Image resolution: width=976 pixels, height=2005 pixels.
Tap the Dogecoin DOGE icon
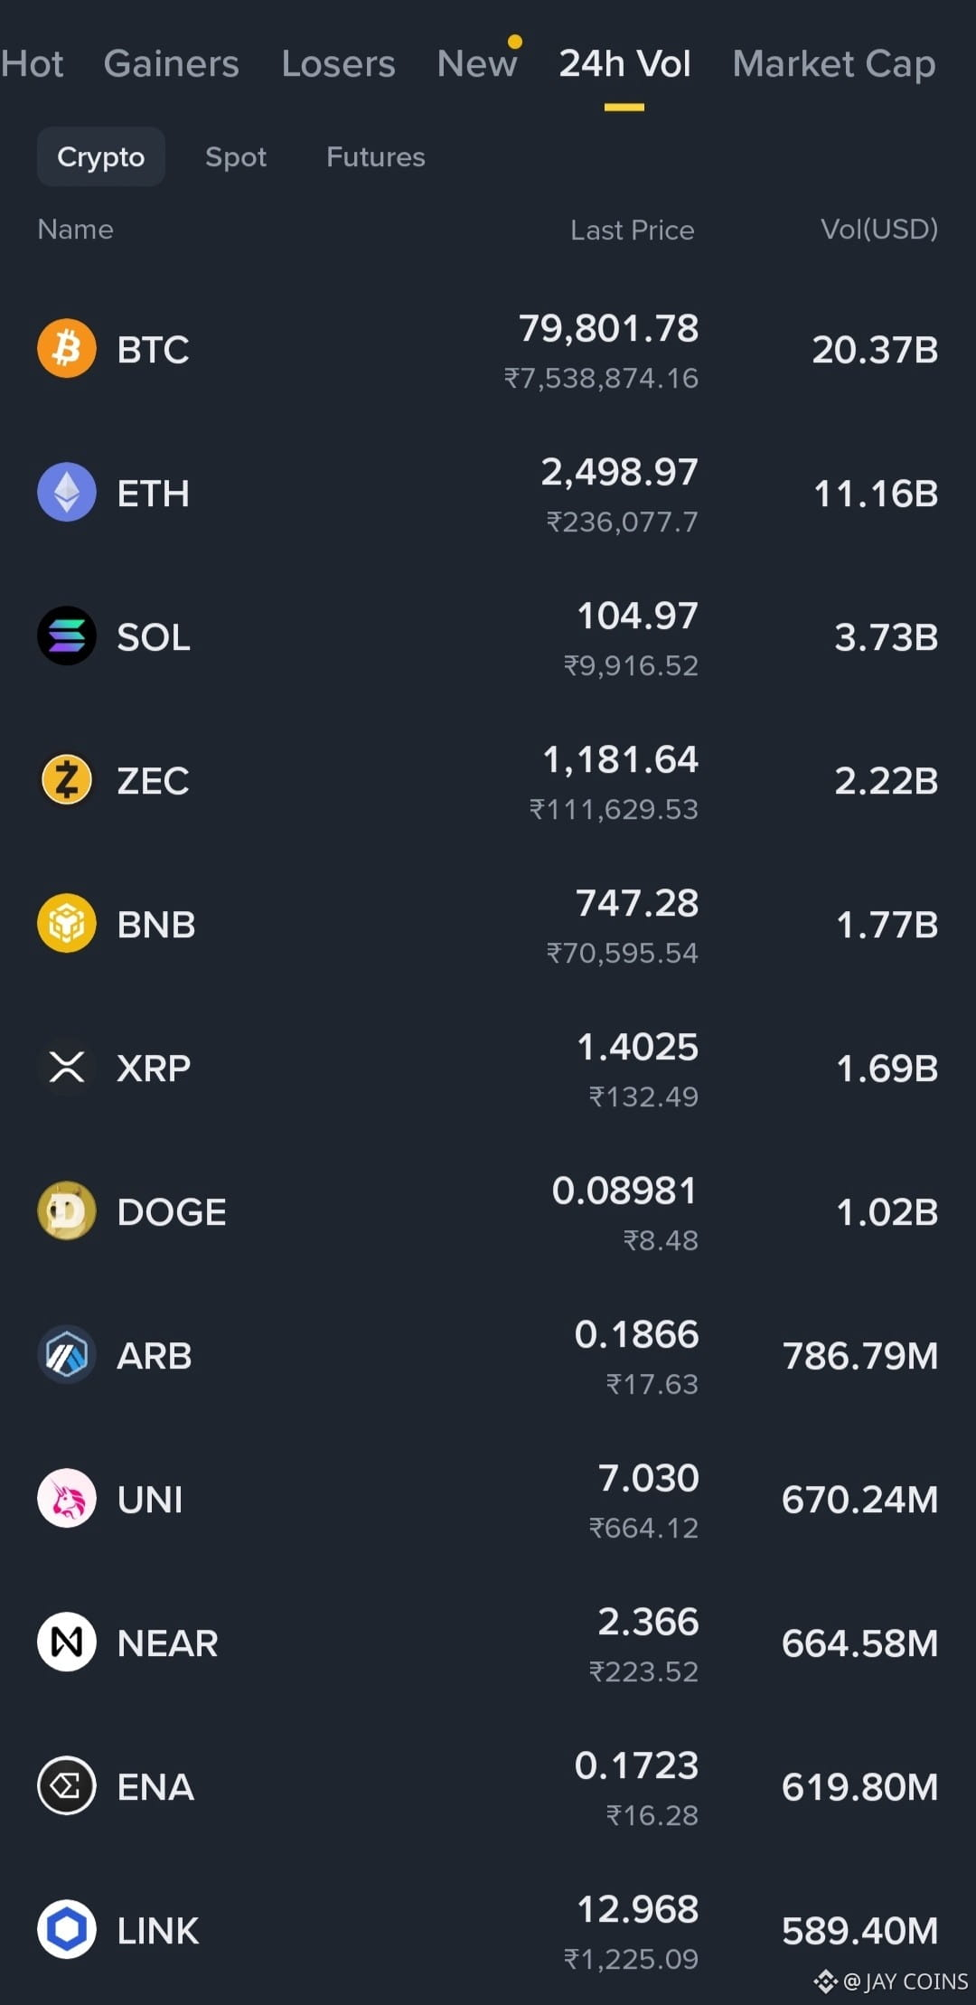click(x=67, y=1210)
